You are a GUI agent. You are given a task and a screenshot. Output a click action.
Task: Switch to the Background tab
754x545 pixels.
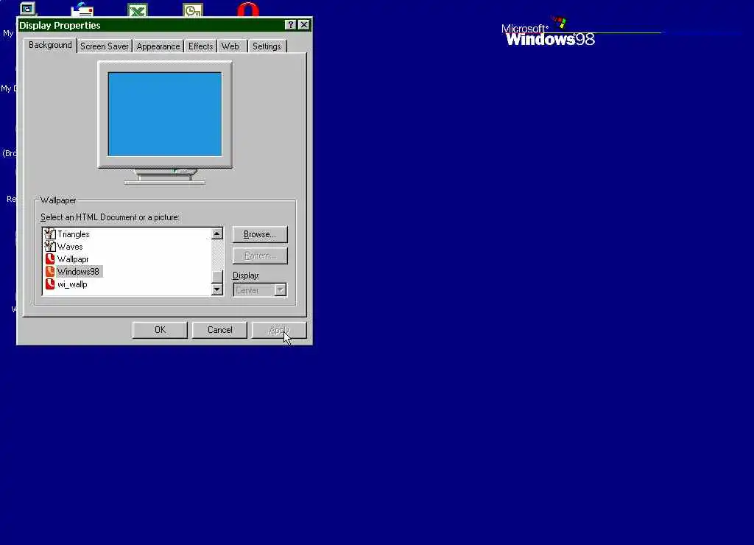pyautogui.click(x=50, y=45)
